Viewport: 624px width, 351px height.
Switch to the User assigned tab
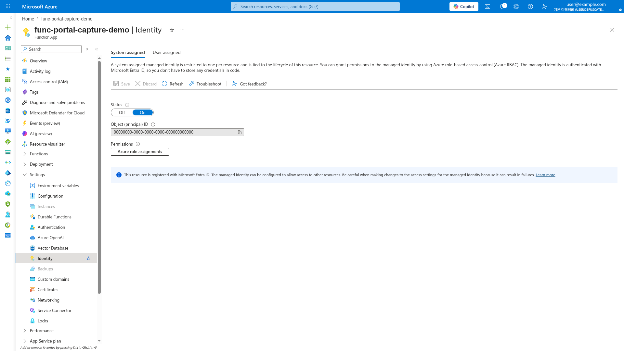click(x=166, y=52)
